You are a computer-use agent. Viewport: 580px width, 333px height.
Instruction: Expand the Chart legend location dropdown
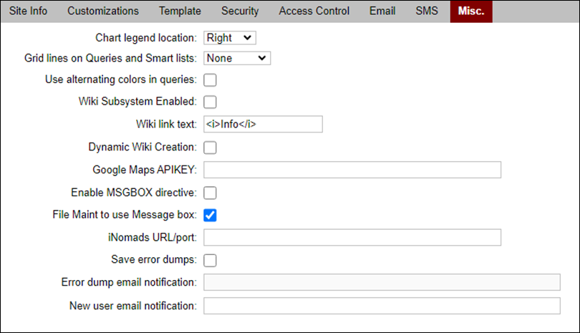(230, 37)
